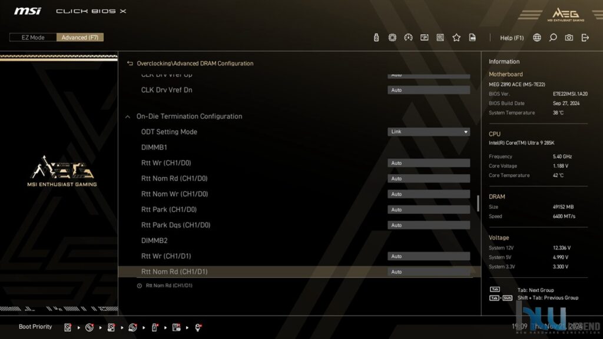Click info icon beside Rtt Nom Rd description

[x=139, y=285]
